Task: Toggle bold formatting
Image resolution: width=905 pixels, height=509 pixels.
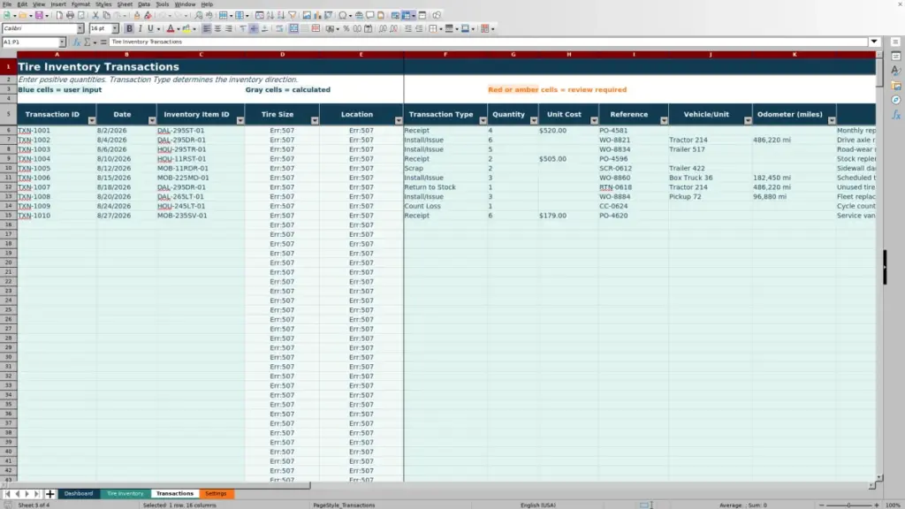Action: pyautogui.click(x=129, y=29)
